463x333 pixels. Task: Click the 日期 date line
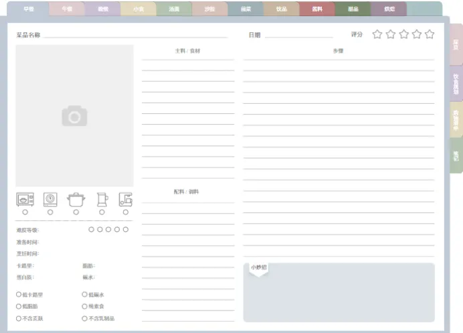click(x=299, y=36)
